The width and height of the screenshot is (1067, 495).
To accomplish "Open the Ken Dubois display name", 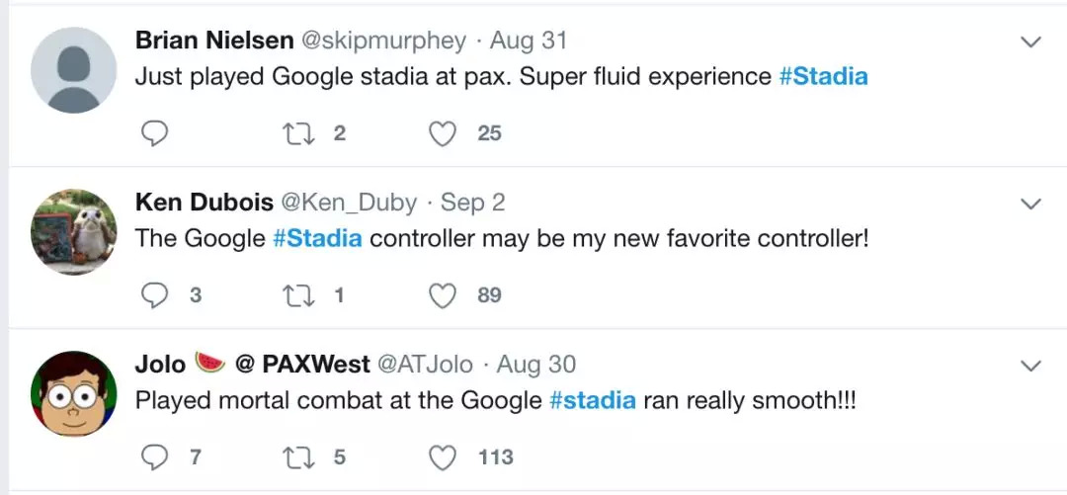I will (x=204, y=203).
